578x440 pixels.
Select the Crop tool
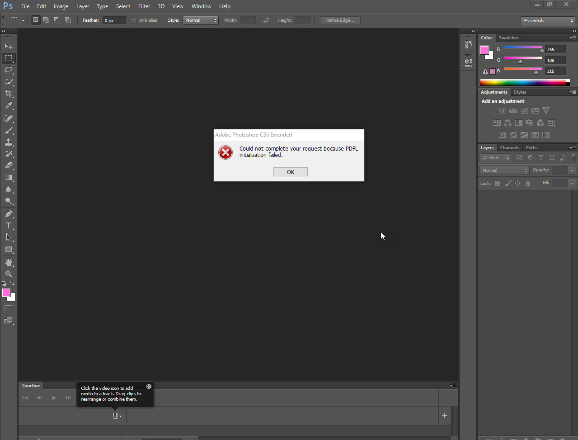[8, 94]
